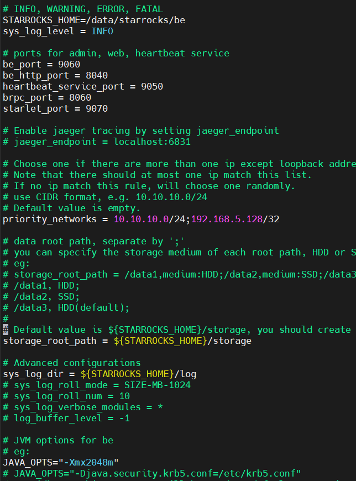Click the 'use CIDR format' comment line
Screen dimensions: 356x481
(x=105, y=197)
